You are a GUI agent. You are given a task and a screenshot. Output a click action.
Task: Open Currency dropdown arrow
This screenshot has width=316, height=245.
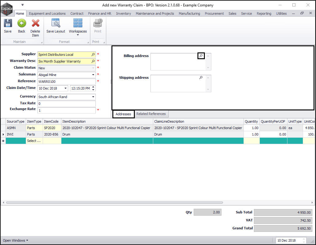(x=93, y=97)
